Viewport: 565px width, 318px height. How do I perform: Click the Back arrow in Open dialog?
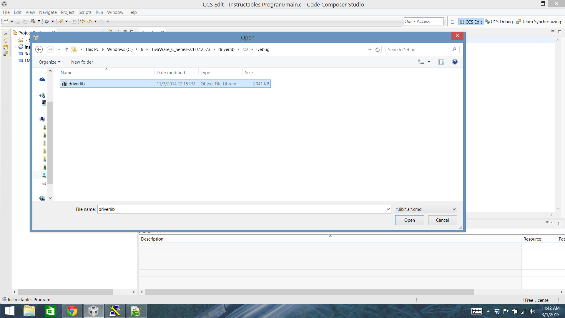39,49
